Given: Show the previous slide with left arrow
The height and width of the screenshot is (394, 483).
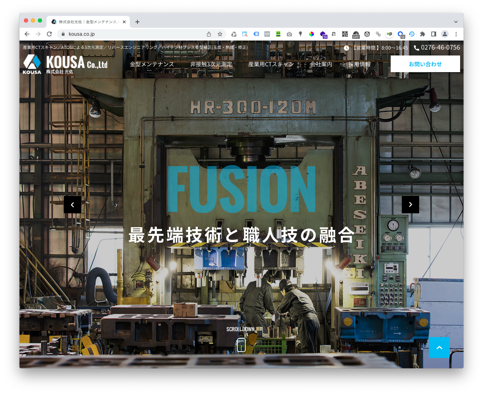Looking at the screenshot, I should [73, 205].
